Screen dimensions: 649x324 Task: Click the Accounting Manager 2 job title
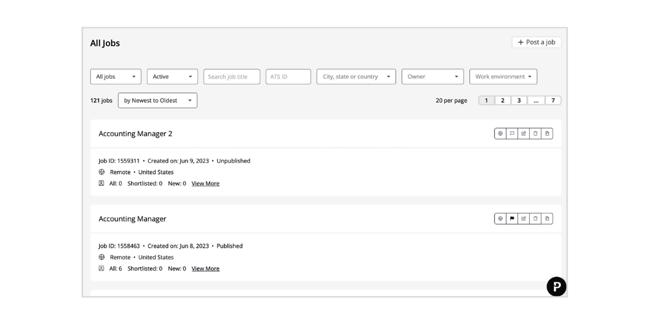tap(136, 134)
